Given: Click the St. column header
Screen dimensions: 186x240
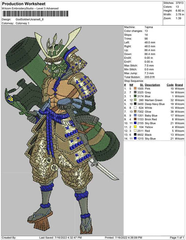Looking at the screenshot, I should click(142, 85).
